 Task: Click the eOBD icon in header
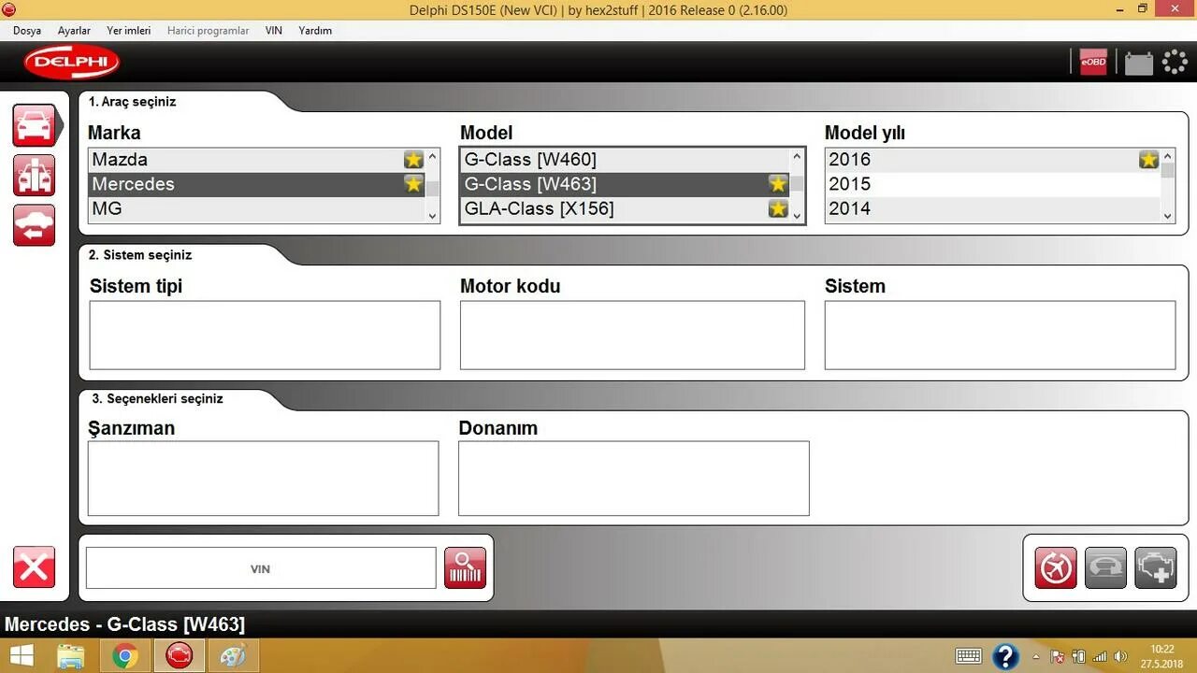coord(1092,63)
